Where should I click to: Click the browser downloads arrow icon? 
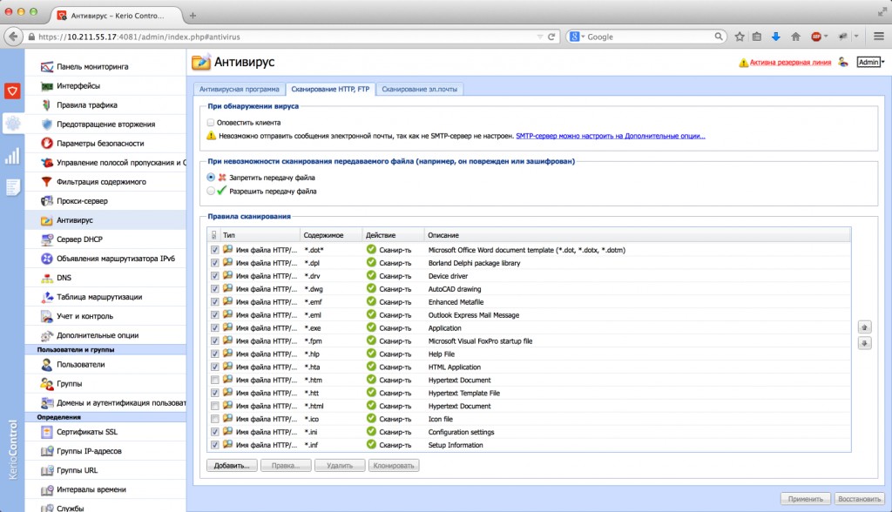pos(775,37)
